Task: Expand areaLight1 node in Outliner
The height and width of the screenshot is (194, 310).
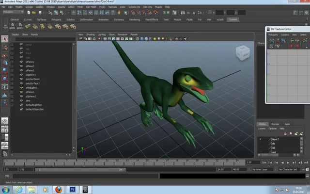Action: [x=12, y=88]
